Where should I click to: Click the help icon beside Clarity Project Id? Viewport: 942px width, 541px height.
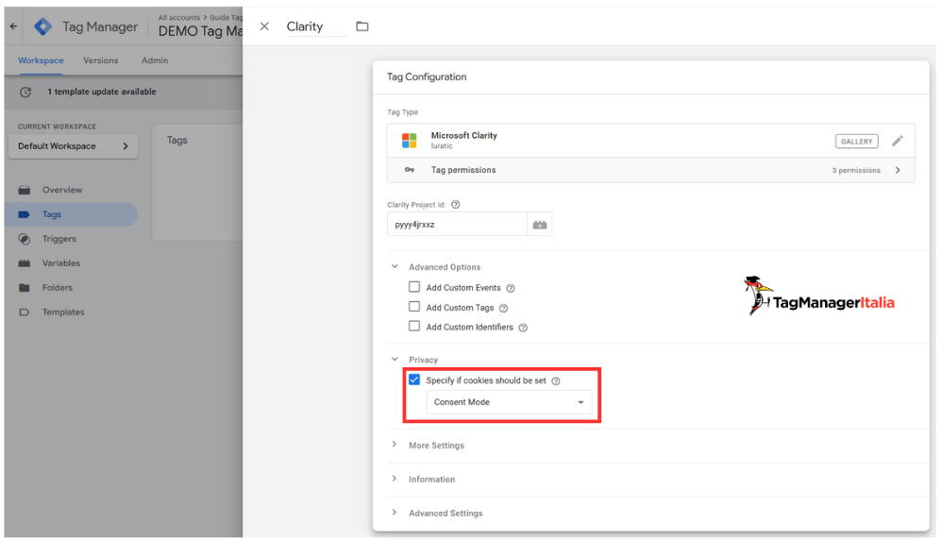pyautogui.click(x=455, y=205)
